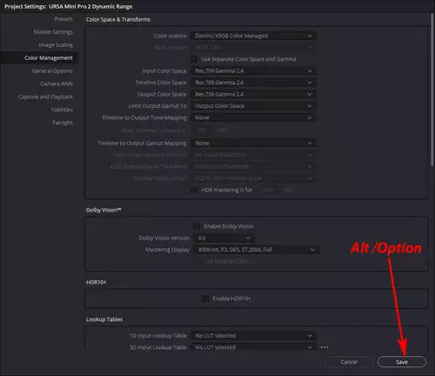Viewport: 435px width, 376px height.
Task: Click the ACES Input Device Transform dropdown
Action: [x=253, y=155]
